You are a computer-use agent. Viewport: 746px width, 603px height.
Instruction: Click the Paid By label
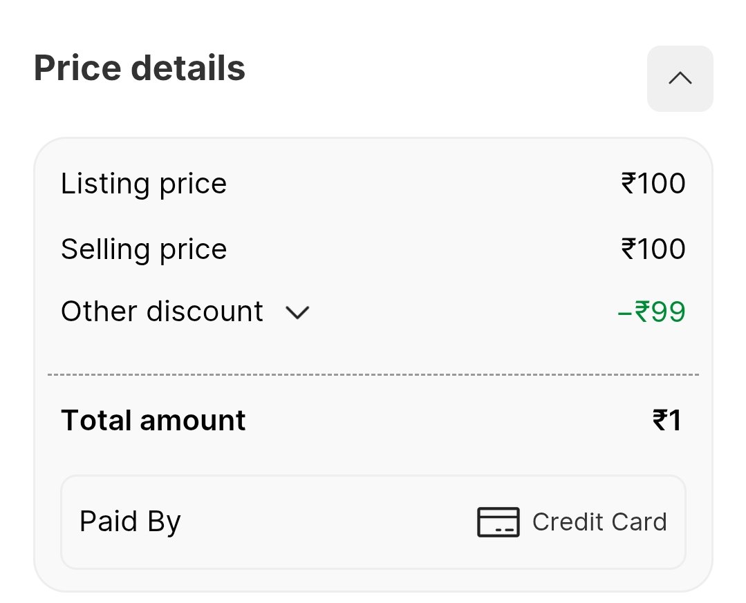(130, 521)
